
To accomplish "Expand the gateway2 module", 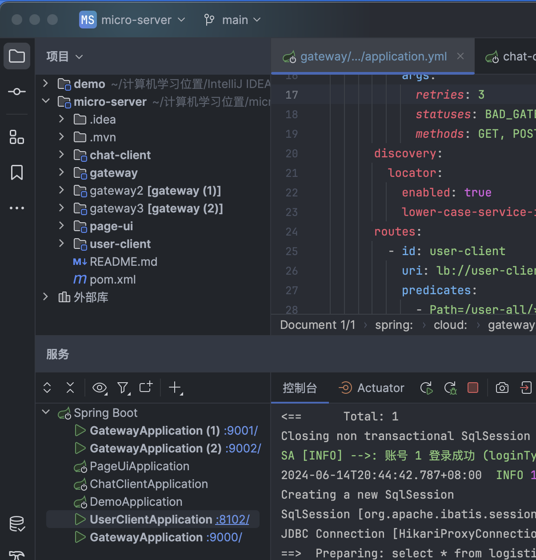I will 61,190.
